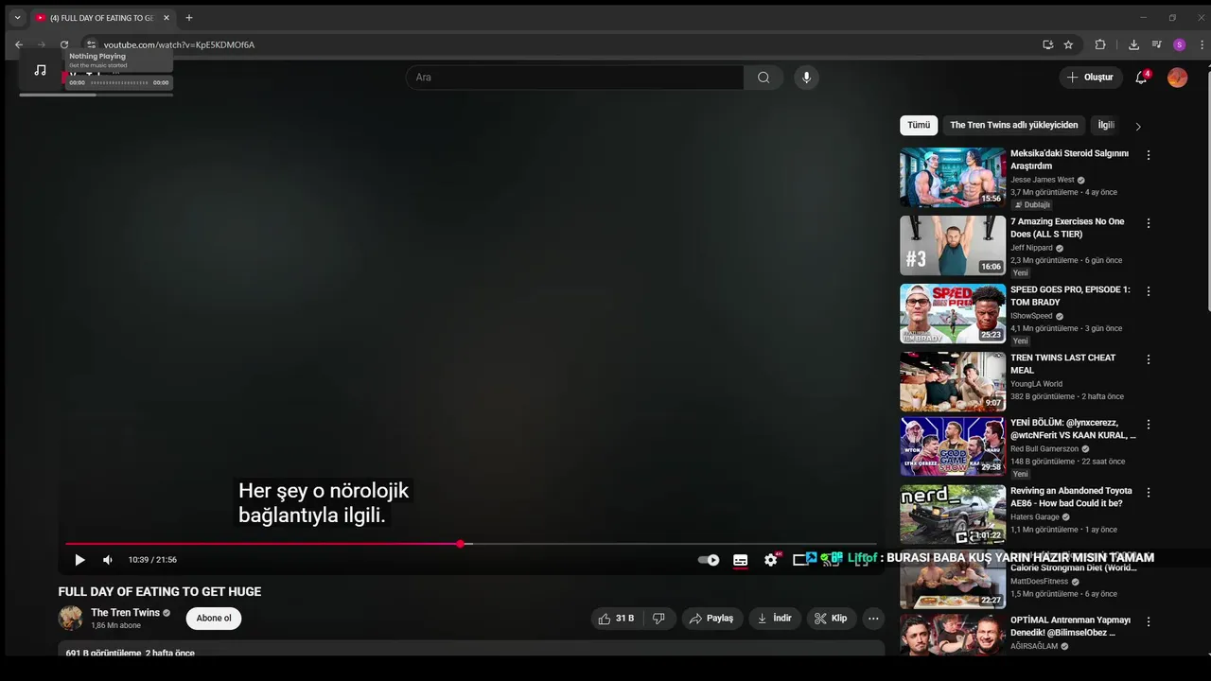Dislike the video with thumbs down
The width and height of the screenshot is (1211, 681).
[658, 619]
